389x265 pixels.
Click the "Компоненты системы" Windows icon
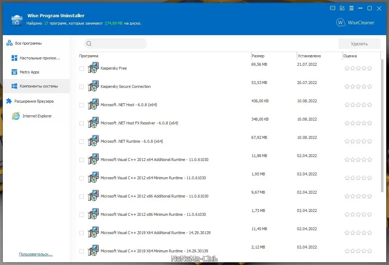tap(14, 86)
